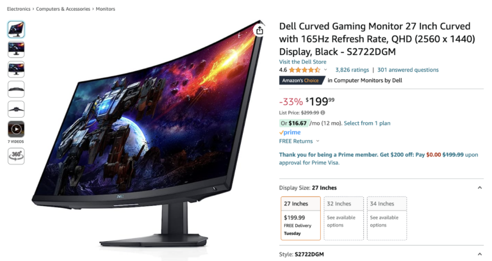
Task: Collapse the Display Size section
Action: tap(480, 187)
